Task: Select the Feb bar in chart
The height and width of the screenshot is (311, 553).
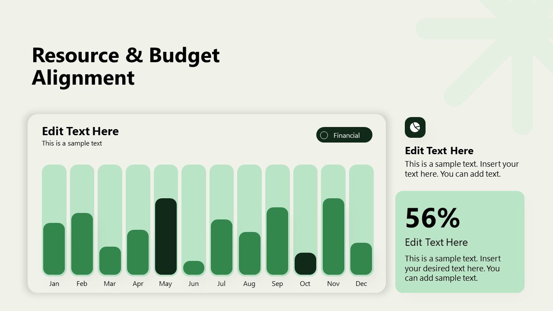Action: pyautogui.click(x=82, y=244)
